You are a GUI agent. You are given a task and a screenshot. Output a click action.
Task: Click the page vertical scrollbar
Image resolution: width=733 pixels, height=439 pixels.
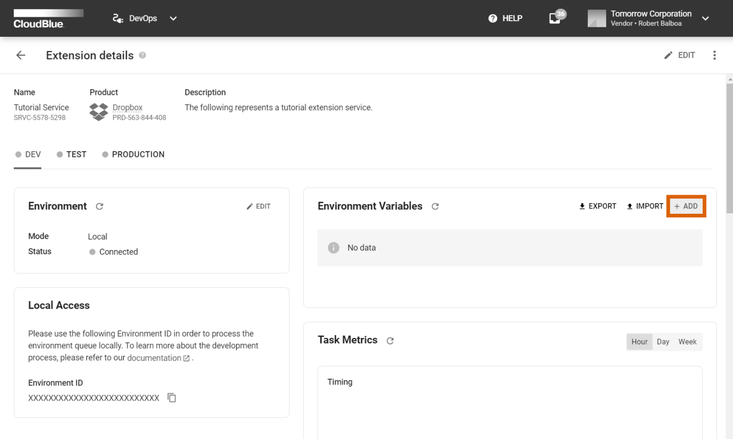(729, 149)
